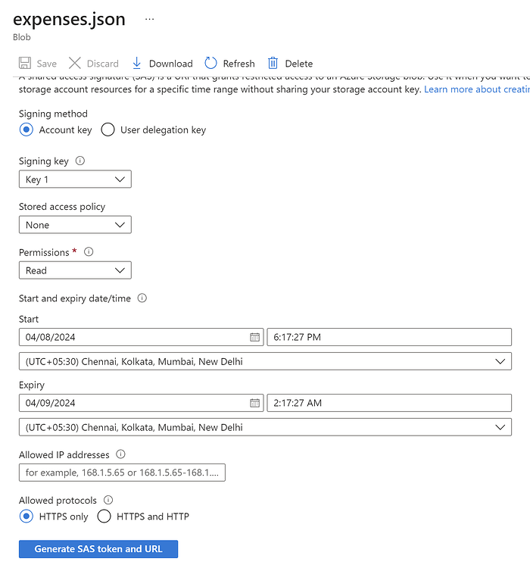Show info tooltip for Signing key
The image size is (530, 568).
click(80, 161)
